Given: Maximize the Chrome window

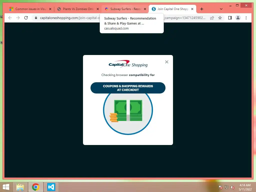Looking at the screenshot, I should (237, 5).
